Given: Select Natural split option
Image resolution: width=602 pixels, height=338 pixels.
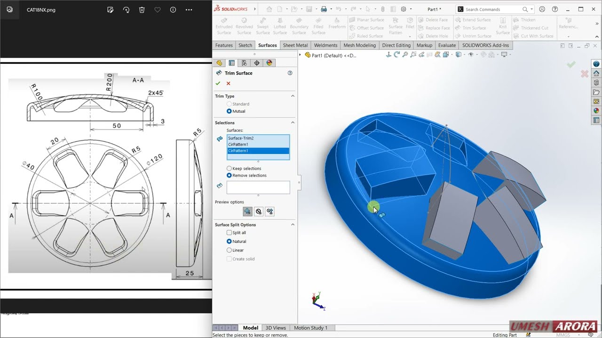Looking at the screenshot, I should click(229, 241).
